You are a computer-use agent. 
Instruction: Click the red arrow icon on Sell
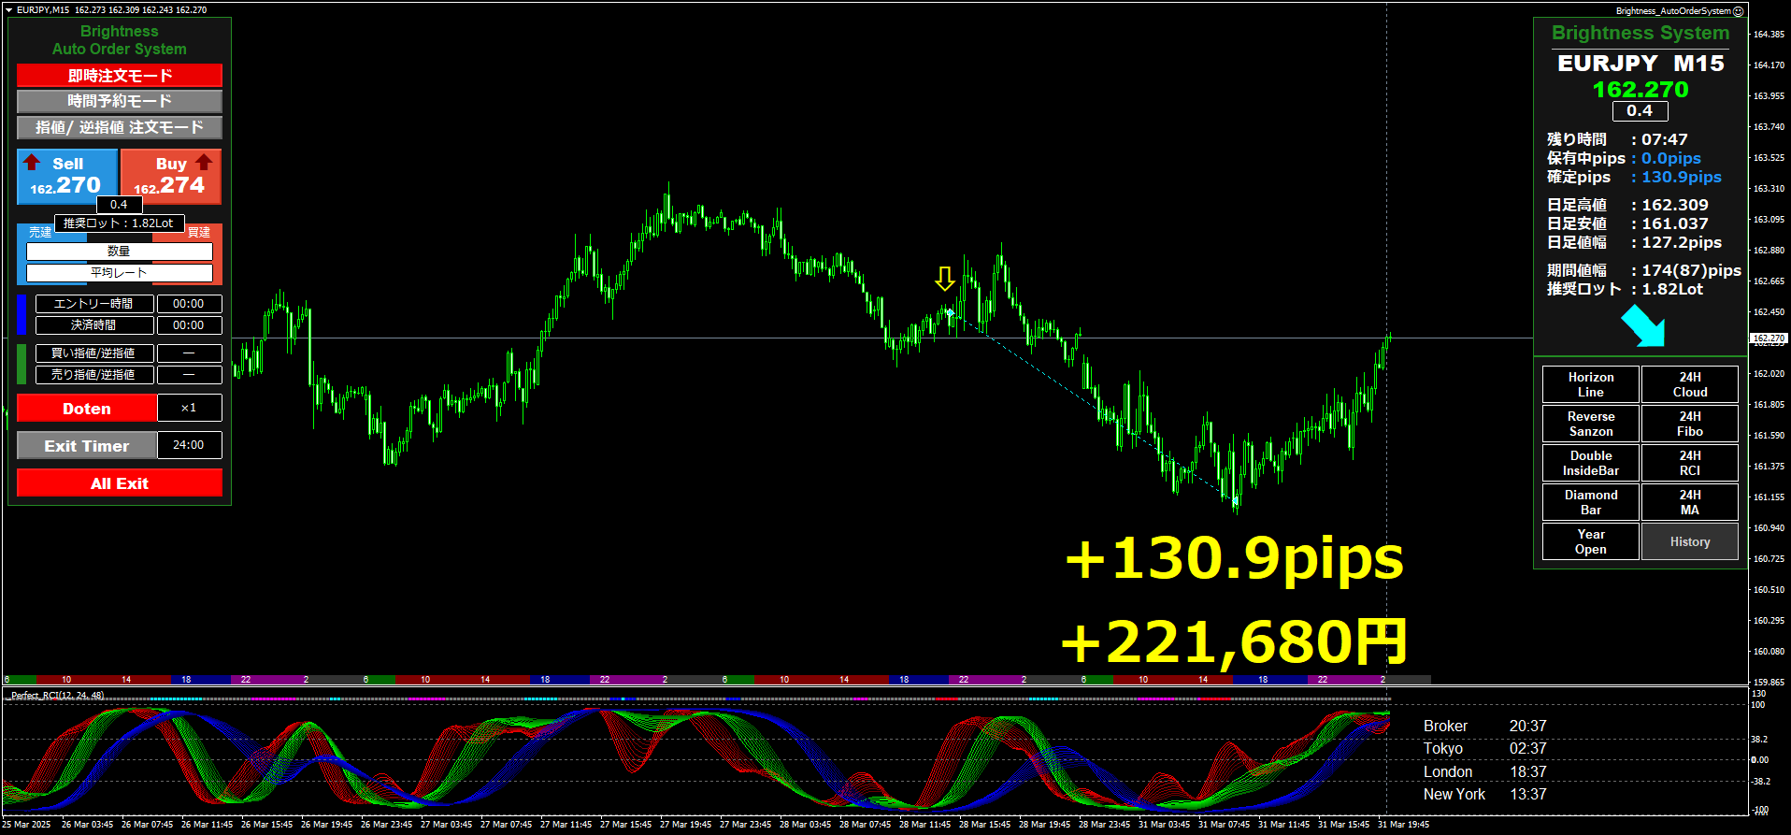point(32,162)
